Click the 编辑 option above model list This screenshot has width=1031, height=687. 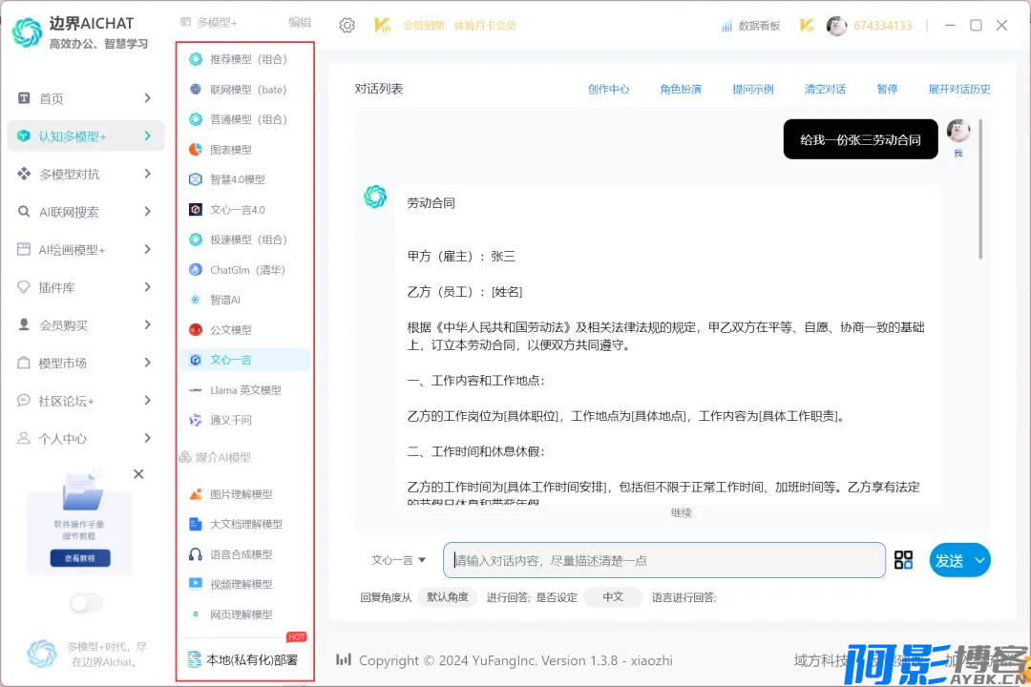click(x=300, y=22)
